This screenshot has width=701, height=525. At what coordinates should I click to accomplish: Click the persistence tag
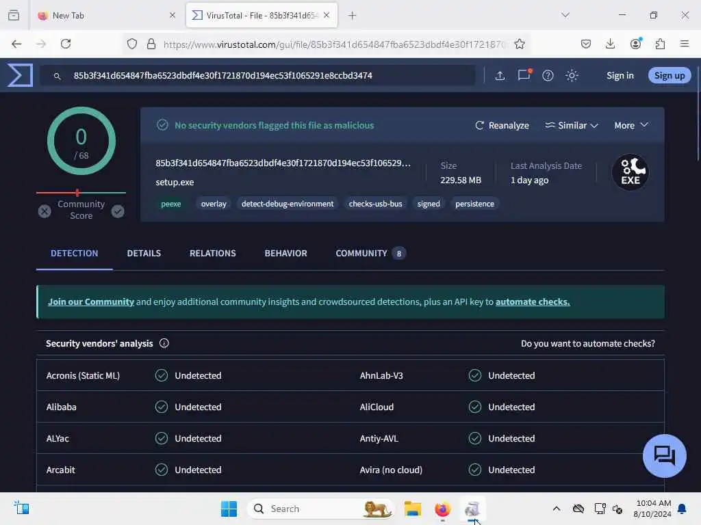[x=475, y=204]
